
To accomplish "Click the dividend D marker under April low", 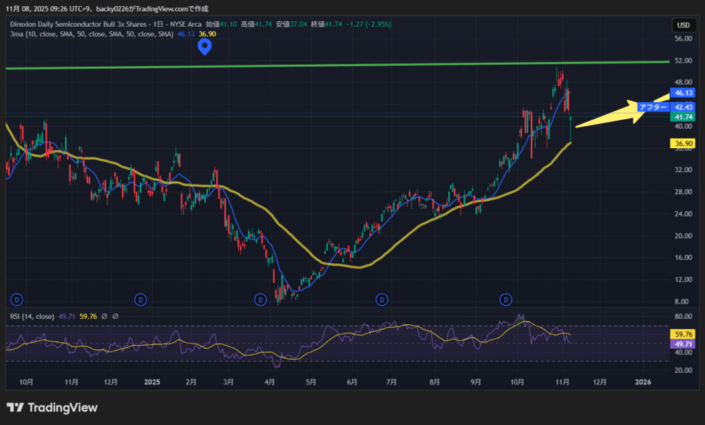I will [x=260, y=300].
